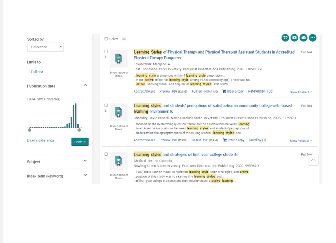The image size is (336, 243).
Task: Show Abstract for the first result
Action: tap(300, 92)
